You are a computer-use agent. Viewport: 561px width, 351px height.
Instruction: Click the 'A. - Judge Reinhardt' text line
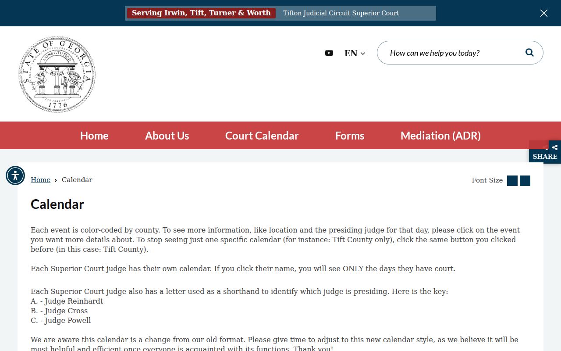click(67, 301)
